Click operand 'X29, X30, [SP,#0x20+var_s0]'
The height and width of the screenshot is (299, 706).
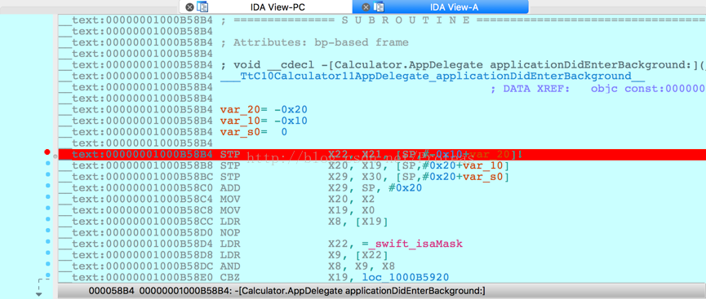[x=418, y=177]
